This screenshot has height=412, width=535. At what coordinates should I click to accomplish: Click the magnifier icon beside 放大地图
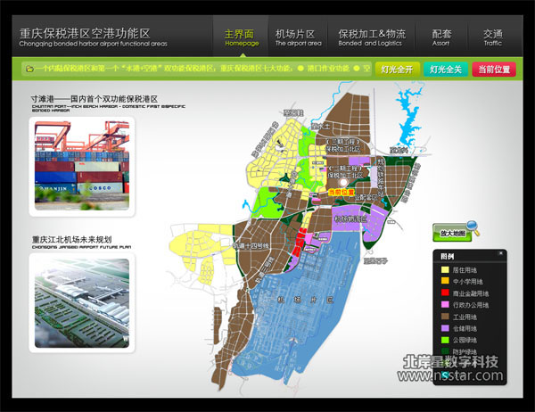pos(472,227)
